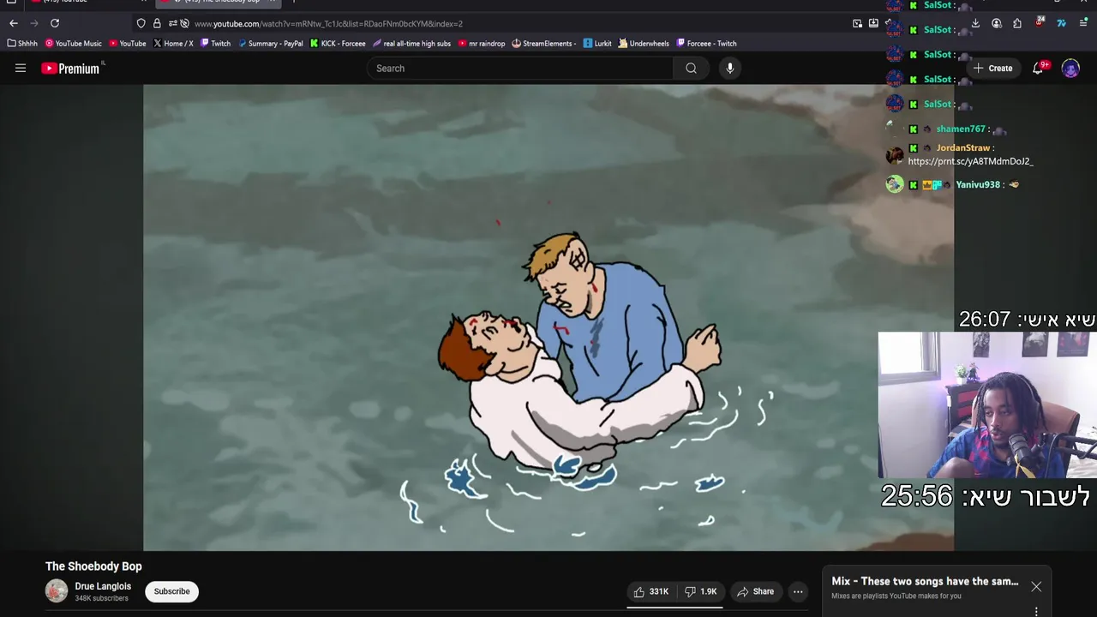Click the JordanStraw chat username
1097x617 pixels.
[963, 148]
